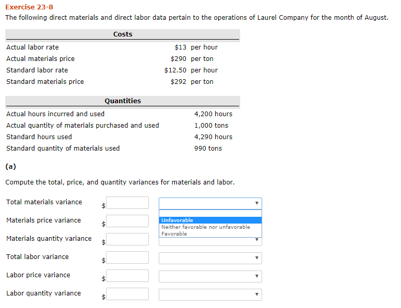
Task: Click the $290 actual materials price value
Action: (178, 59)
